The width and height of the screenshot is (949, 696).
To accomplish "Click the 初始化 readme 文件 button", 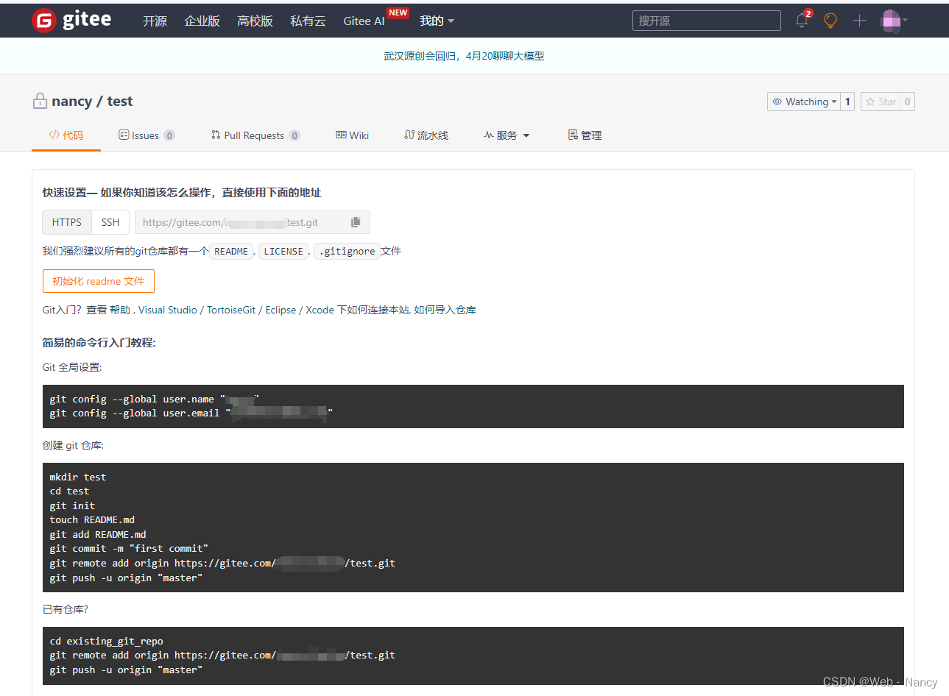I will click(99, 281).
